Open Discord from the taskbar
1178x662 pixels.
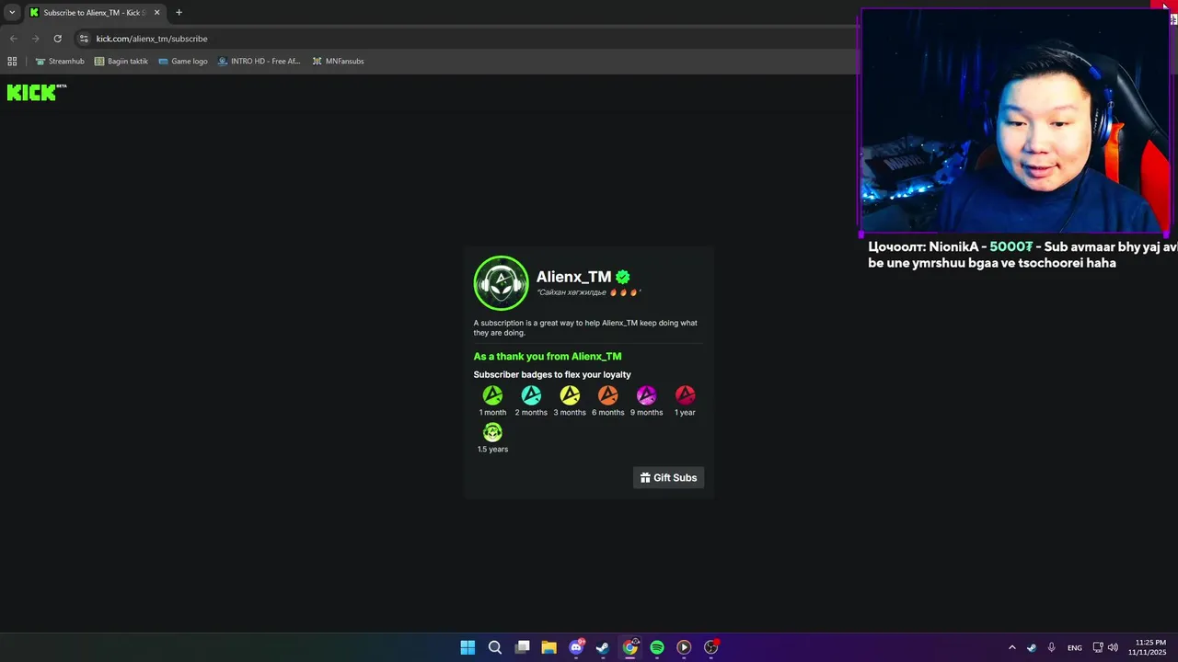coord(576,647)
